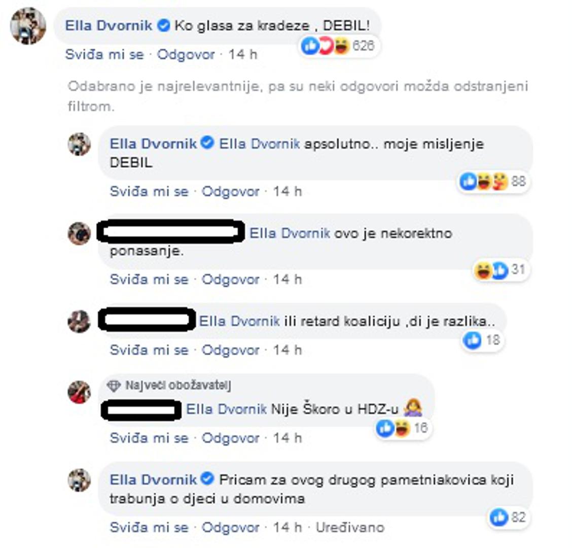
Task: Open Ella Dvornik name in 'Pricam za ovog' reply
Action: pyautogui.click(x=153, y=479)
